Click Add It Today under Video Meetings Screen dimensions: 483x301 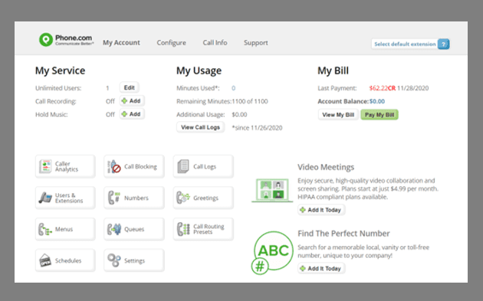tap(321, 210)
